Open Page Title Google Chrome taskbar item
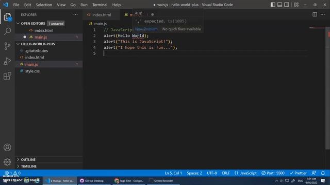This screenshot has width=330, height=185. click(129, 180)
